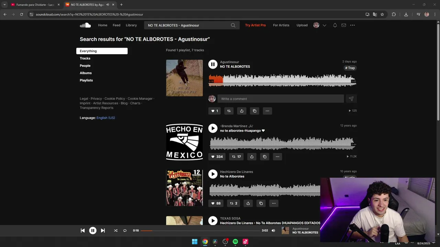This screenshot has height=247, width=440.
Task: Go to Home in header
Action: point(102,25)
